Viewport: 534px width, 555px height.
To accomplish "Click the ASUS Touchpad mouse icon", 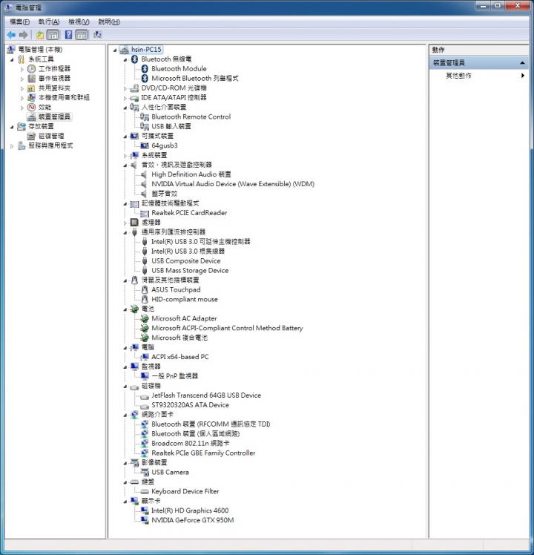I will (145, 289).
